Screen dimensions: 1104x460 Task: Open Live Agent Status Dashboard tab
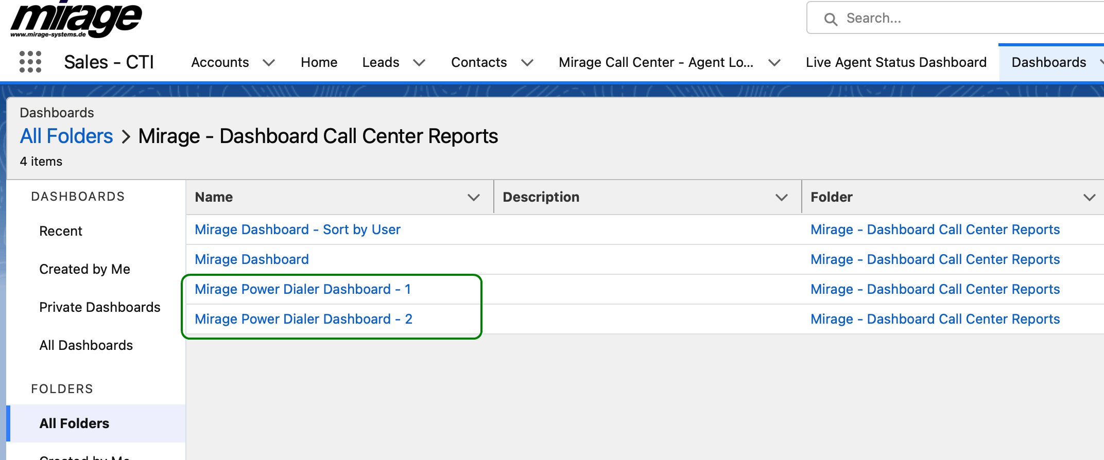click(896, 62)
